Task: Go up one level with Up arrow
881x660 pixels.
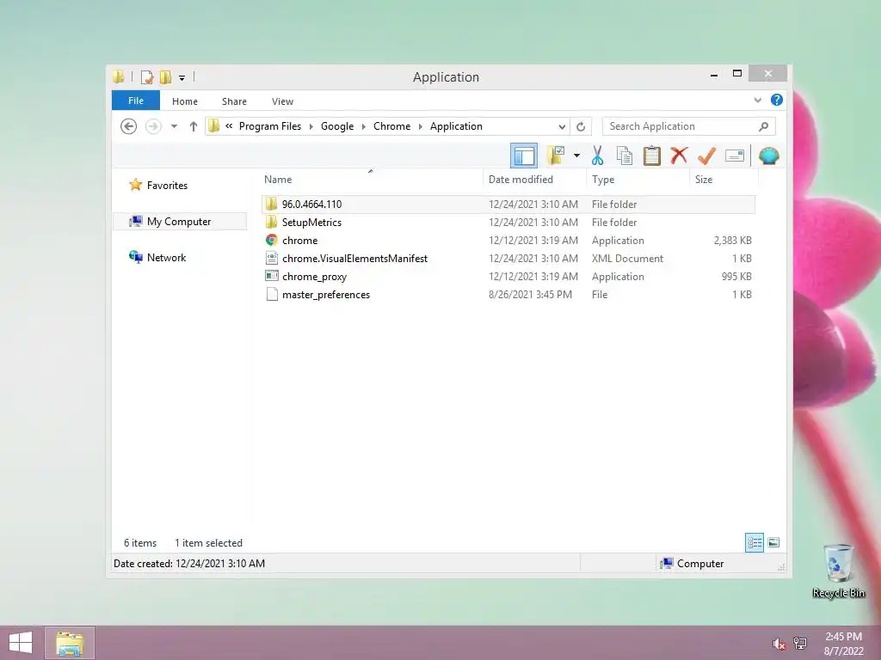Action: click(194, 126)
